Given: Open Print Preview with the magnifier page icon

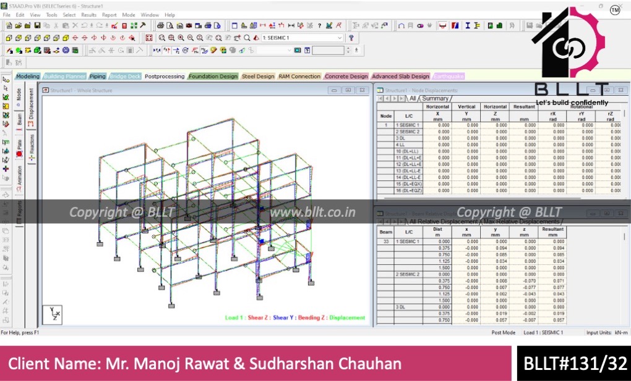Looking at the screenshot, I should 170,26.
